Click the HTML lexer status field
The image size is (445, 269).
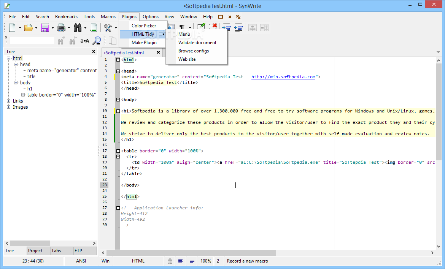[x=138, y=261]
